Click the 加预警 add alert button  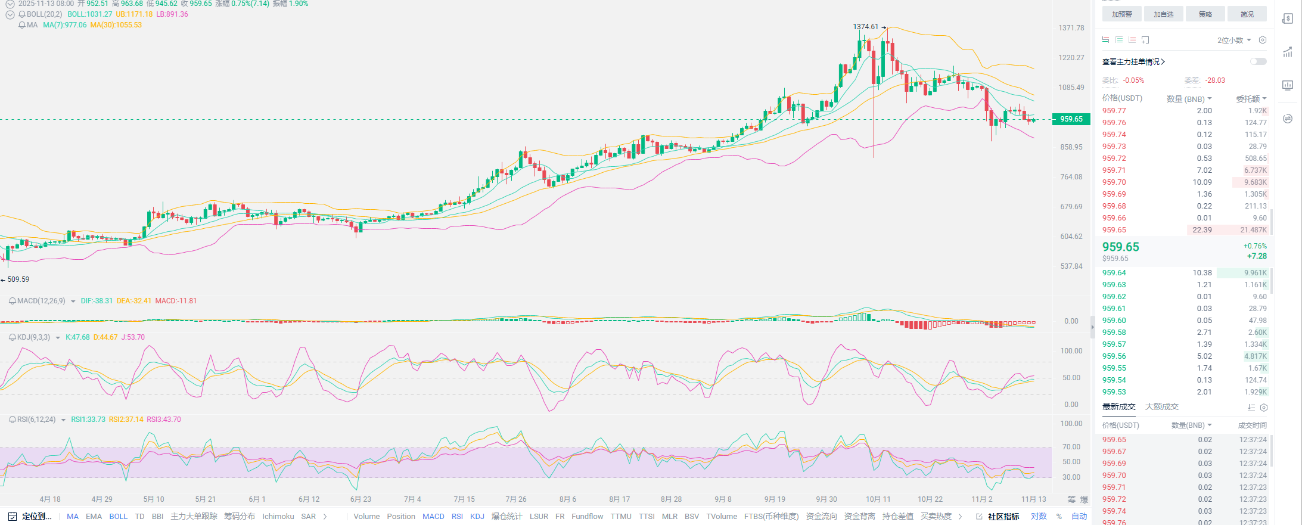tap(1121, 14)
